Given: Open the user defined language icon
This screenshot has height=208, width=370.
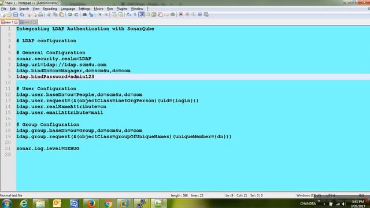Looking at the screenshot, I should (148, 14).
